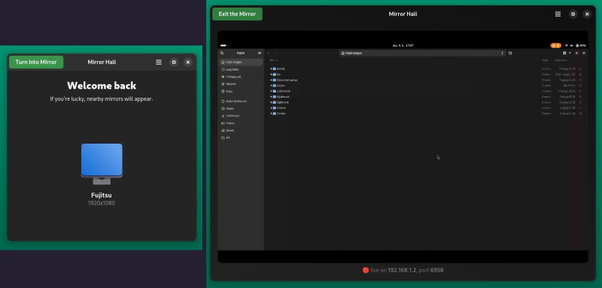This screenshot has width=602, height=288.
Task: Open Legutóbbi recent item in mirrored sidebar
Action: pos(241,69)
